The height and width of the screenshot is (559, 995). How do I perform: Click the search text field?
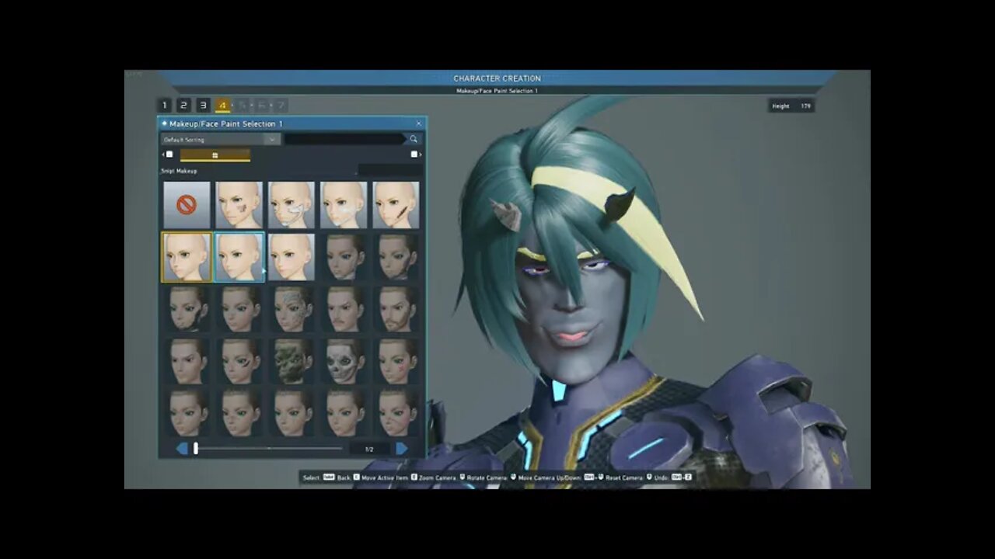345,140
